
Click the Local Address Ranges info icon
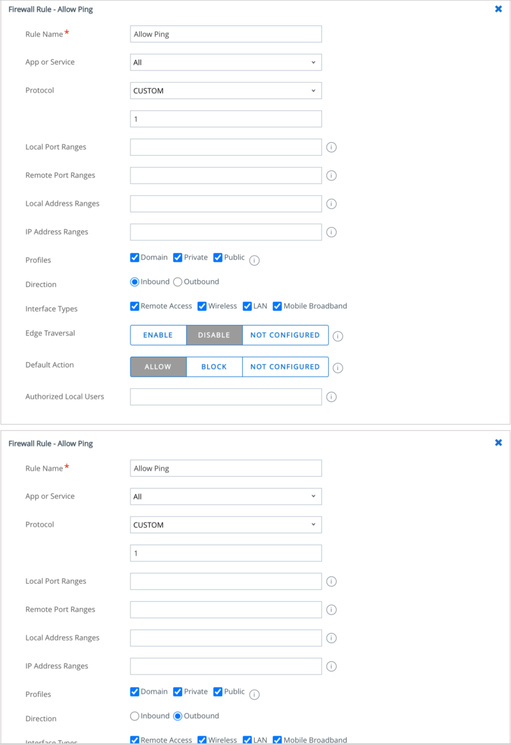(x=331, y=204)
